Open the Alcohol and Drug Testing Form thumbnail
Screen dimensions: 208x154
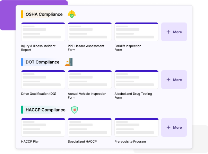point(136,80)
